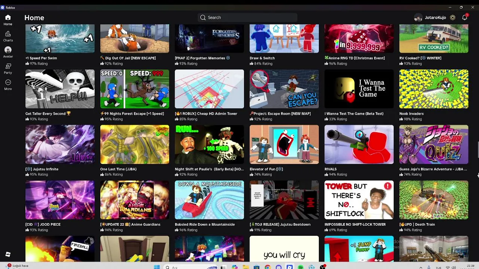Open Discord from the taskbar
The height and width of the screenshot is (269, 479).
click(278, 267)
